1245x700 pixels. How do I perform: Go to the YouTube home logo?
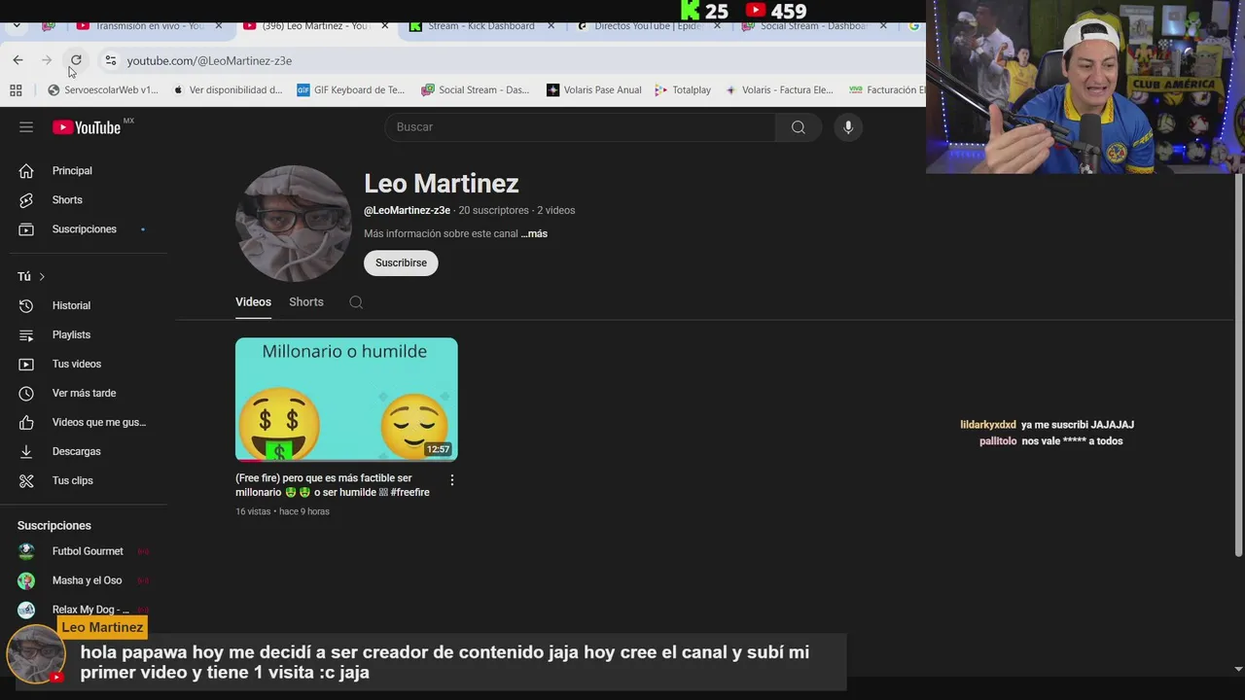coord(87,127)
